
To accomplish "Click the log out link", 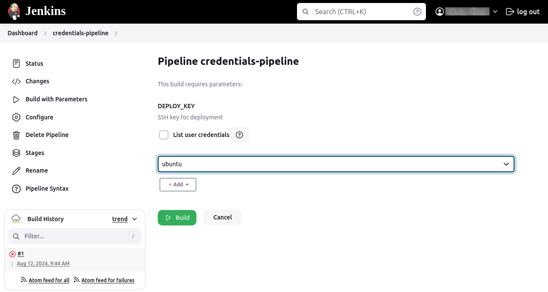I will pos(523,12).
